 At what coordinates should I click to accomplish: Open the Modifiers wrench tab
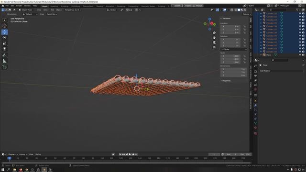pyautogui.click(x=255, y=106)
